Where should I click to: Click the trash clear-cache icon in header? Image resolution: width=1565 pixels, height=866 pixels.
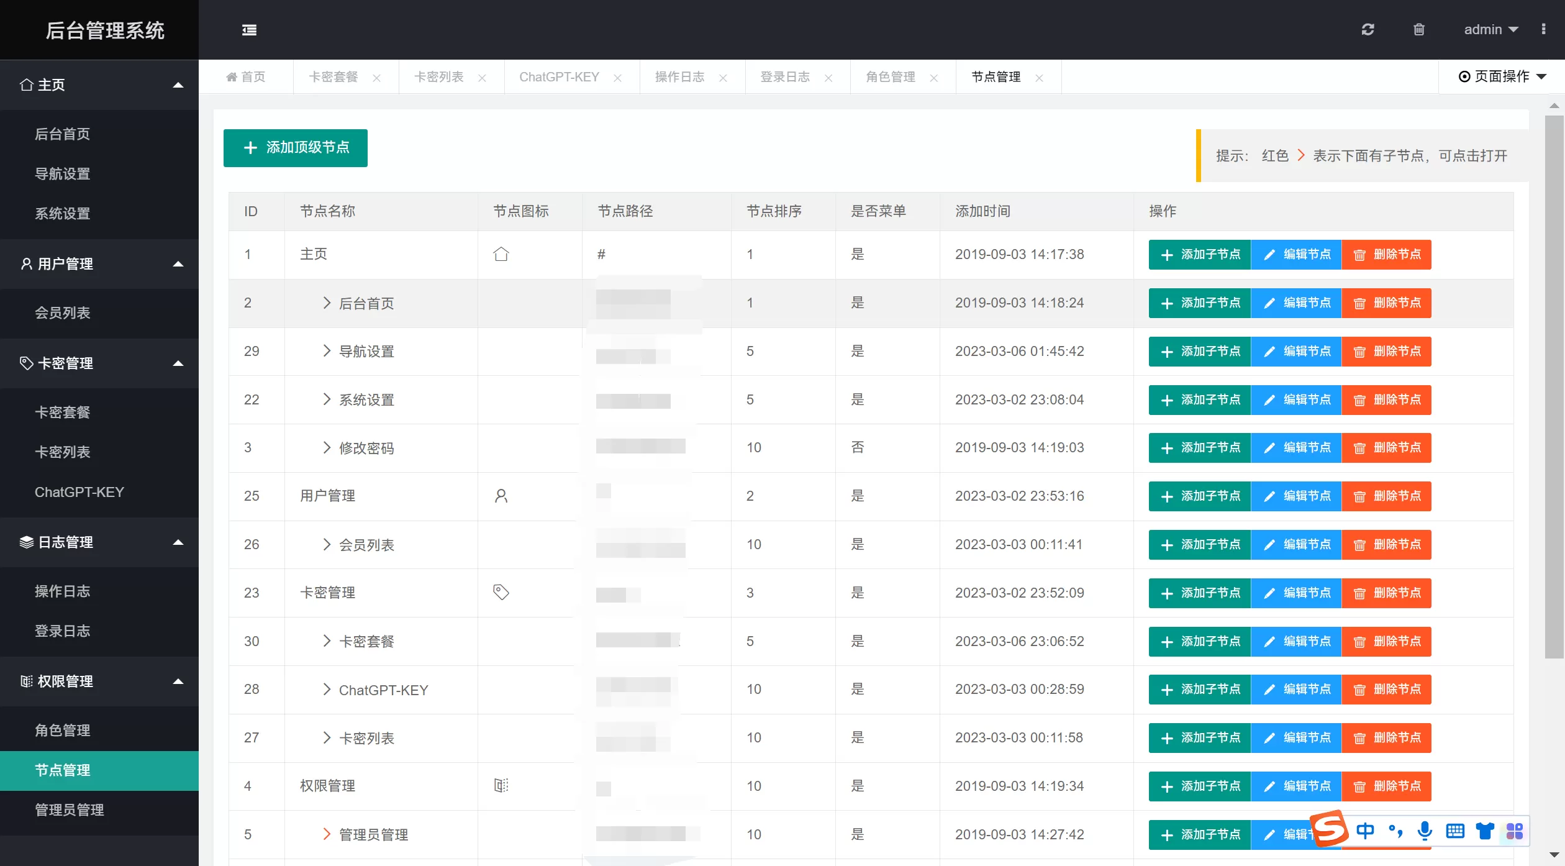[x=1418, y=29]
